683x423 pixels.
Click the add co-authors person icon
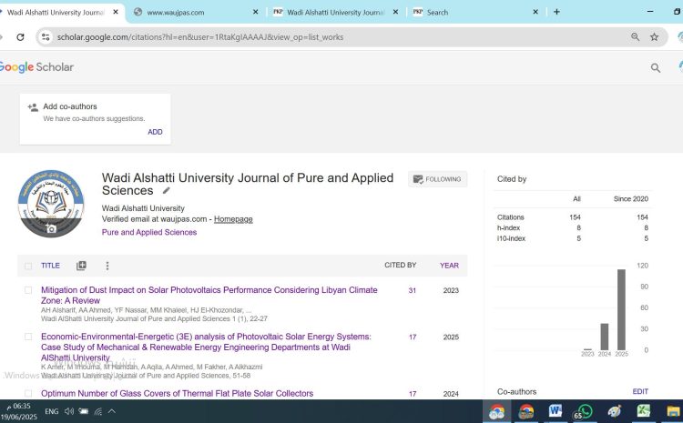33,107
